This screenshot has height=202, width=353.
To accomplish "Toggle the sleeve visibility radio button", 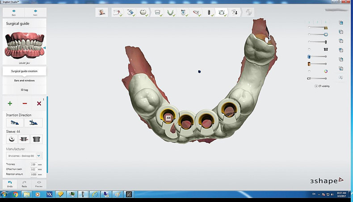I will tap(309, 49).
